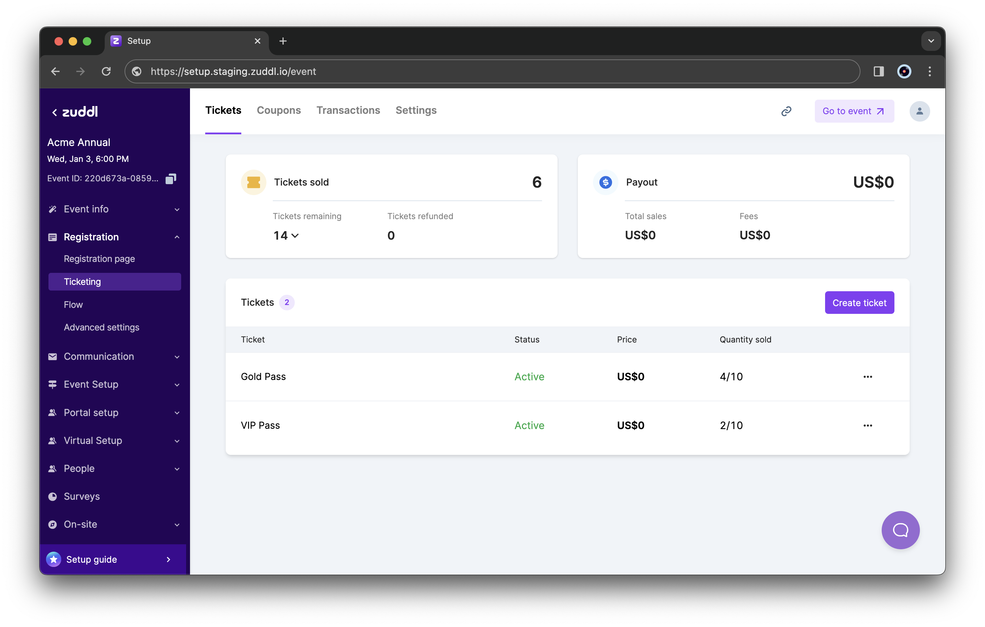Viewport: 985px width, 627px height.
Task: Open Gold Pass options menu
Action: tap(867, 376)
